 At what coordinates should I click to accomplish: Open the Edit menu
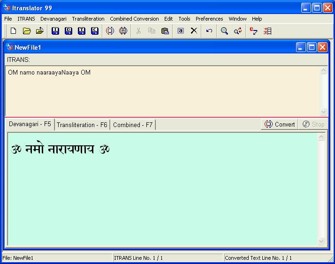168,19
